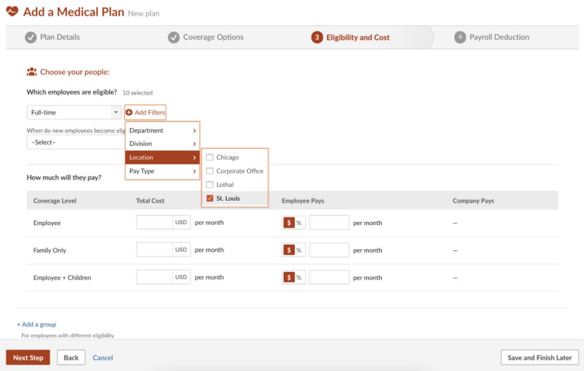The image size is (584, 371).
Task: Open the Full-time employee type dropdown
Action: pos(74,112)
